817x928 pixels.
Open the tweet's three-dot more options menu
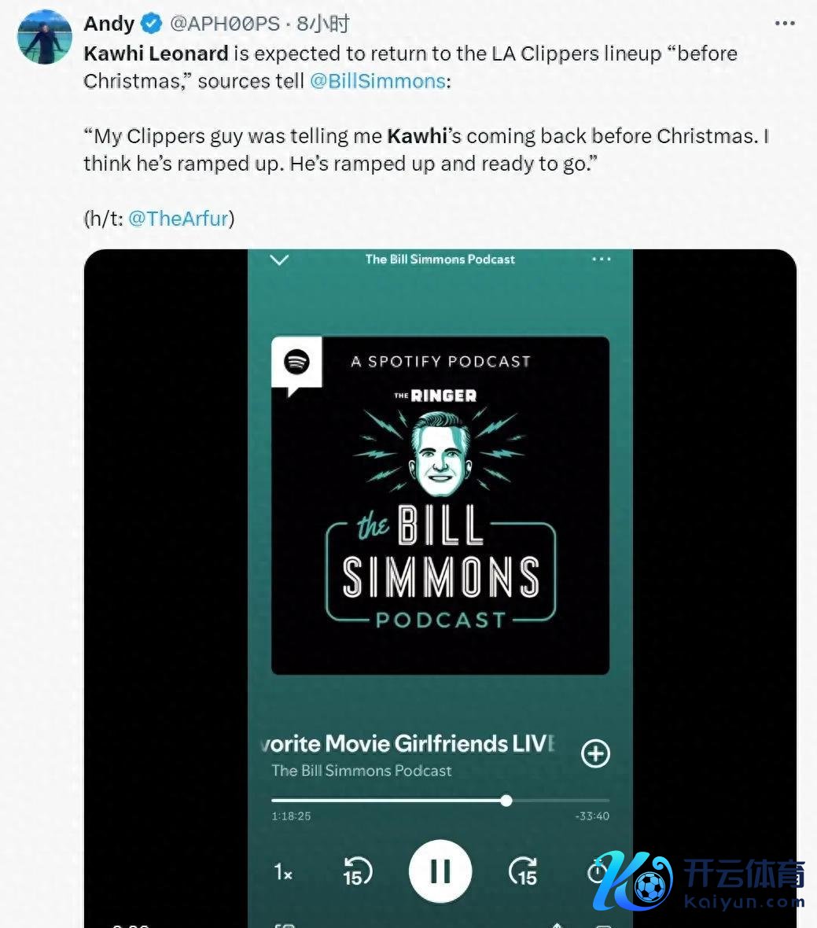785,23
